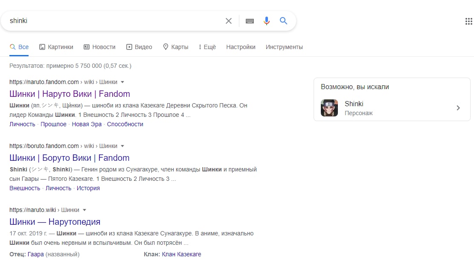Switch to Видео tab
Viewport: 474px width, 261px height.
[x=139, y=47]
